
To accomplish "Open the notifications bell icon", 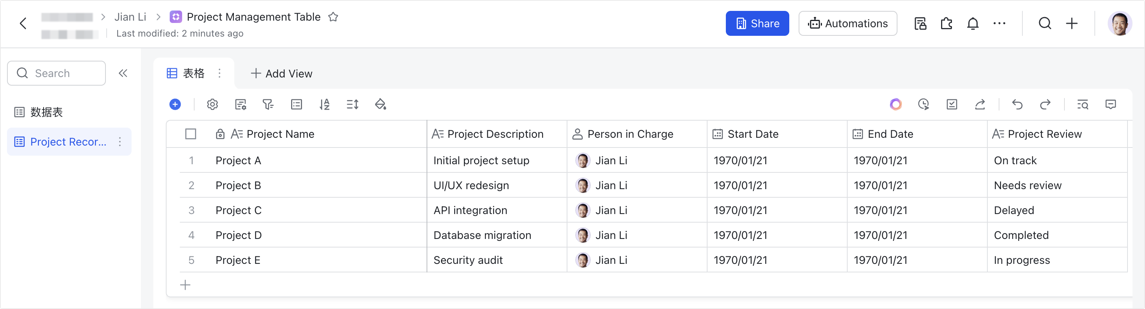I will (x=973, y=24).
